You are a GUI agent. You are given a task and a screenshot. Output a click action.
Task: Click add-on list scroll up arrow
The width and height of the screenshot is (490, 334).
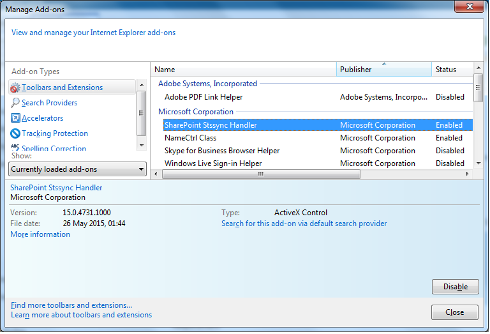[479, 68]
